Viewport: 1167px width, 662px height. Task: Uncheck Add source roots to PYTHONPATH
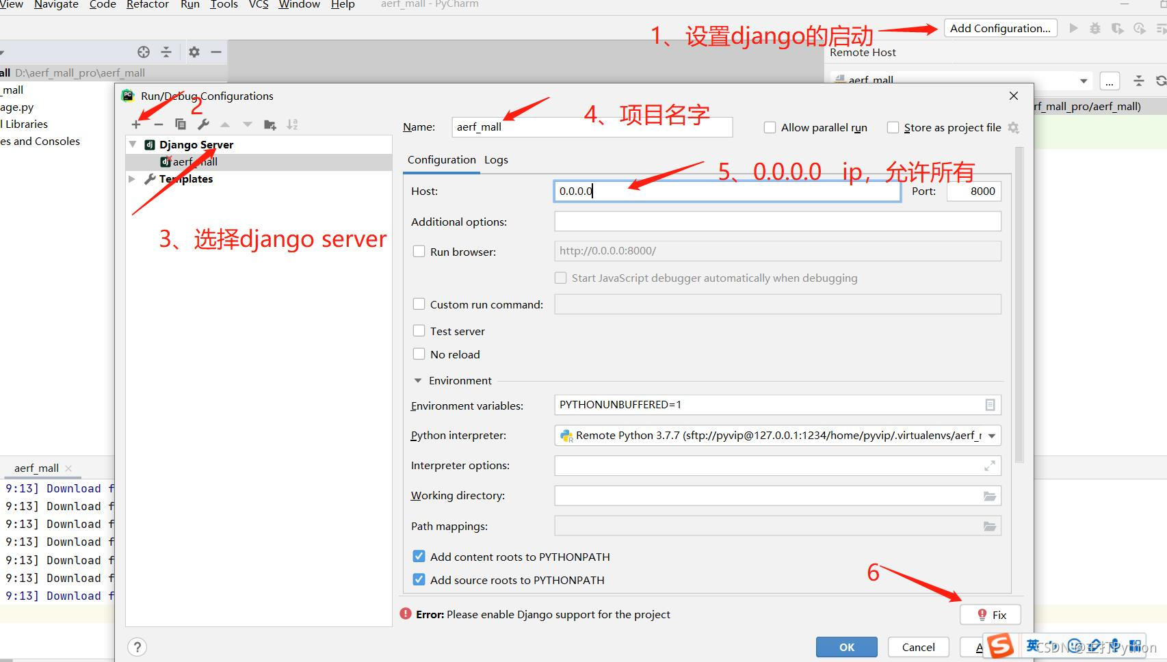pos(419,579)
